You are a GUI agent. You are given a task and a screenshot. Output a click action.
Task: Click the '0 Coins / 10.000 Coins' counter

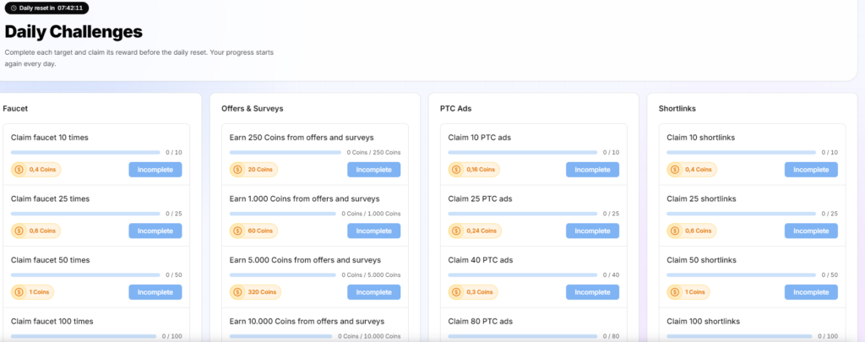[369, 336]
